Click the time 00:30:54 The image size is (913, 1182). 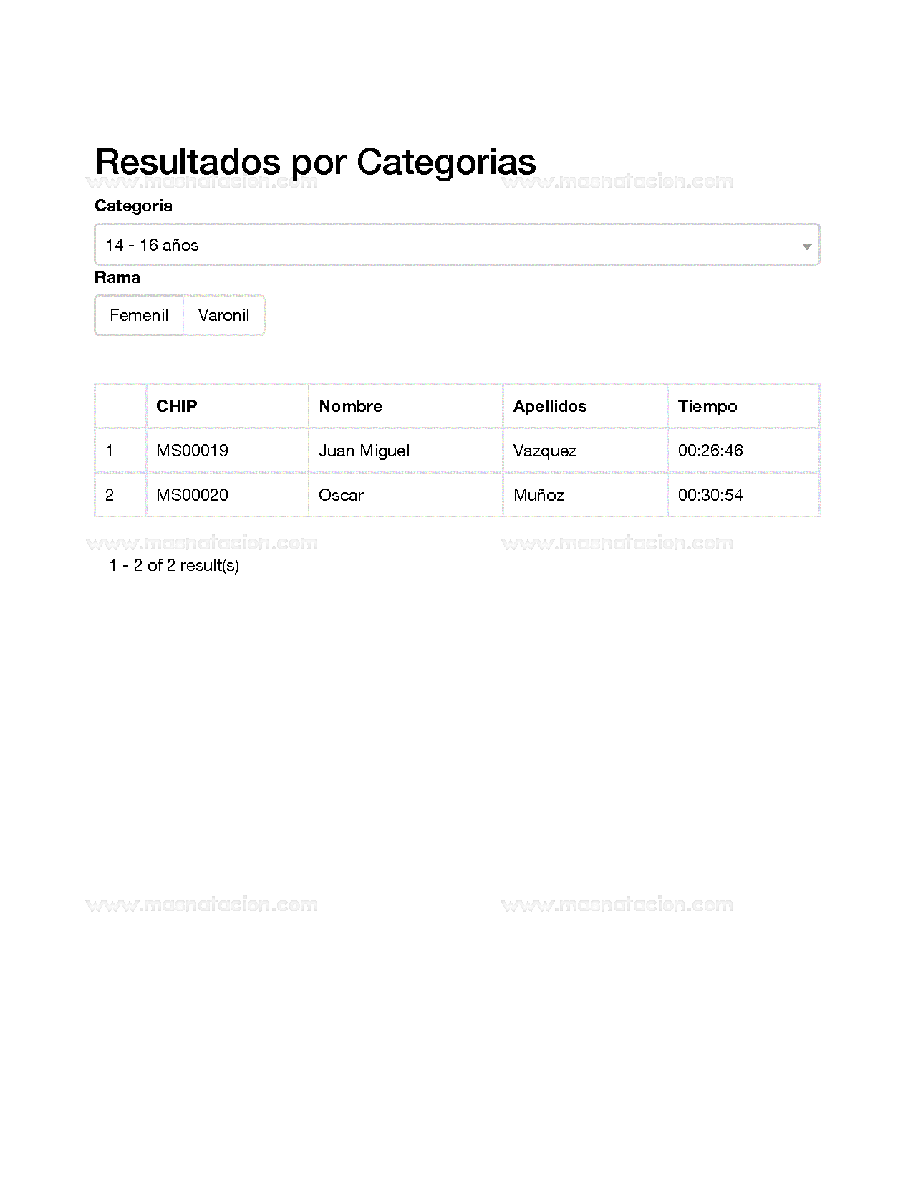pos(710,495)
